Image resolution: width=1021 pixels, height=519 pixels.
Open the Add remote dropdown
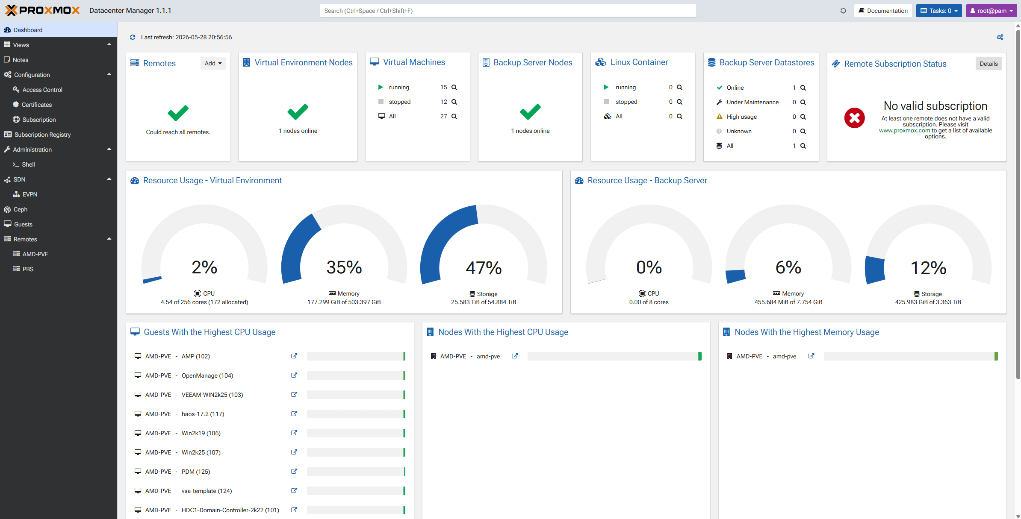213,63
